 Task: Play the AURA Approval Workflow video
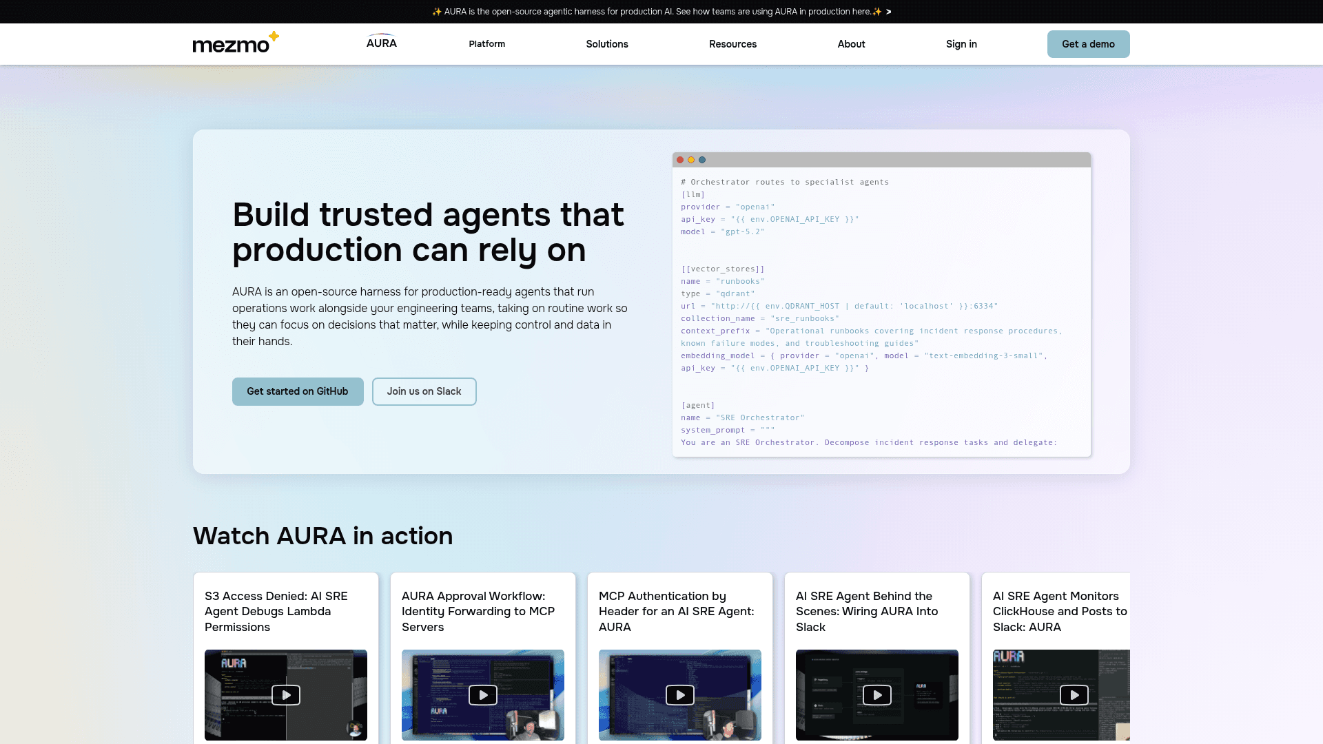483,695
